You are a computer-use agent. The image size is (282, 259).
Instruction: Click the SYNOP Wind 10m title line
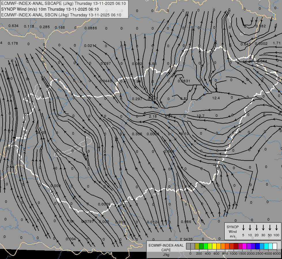coord(50,9)
